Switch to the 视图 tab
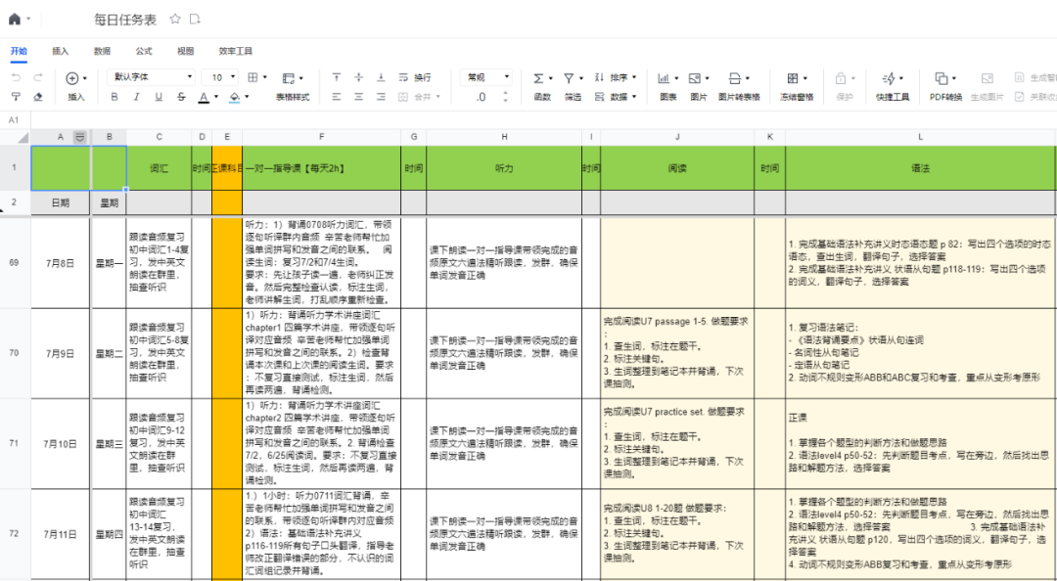This screenshot has height=581, width=1057. pos(185,51)
